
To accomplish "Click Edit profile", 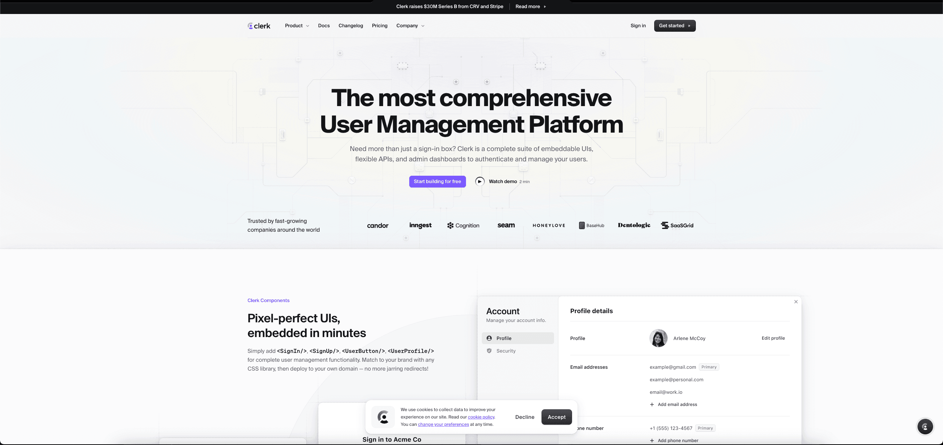I will 773,338.
